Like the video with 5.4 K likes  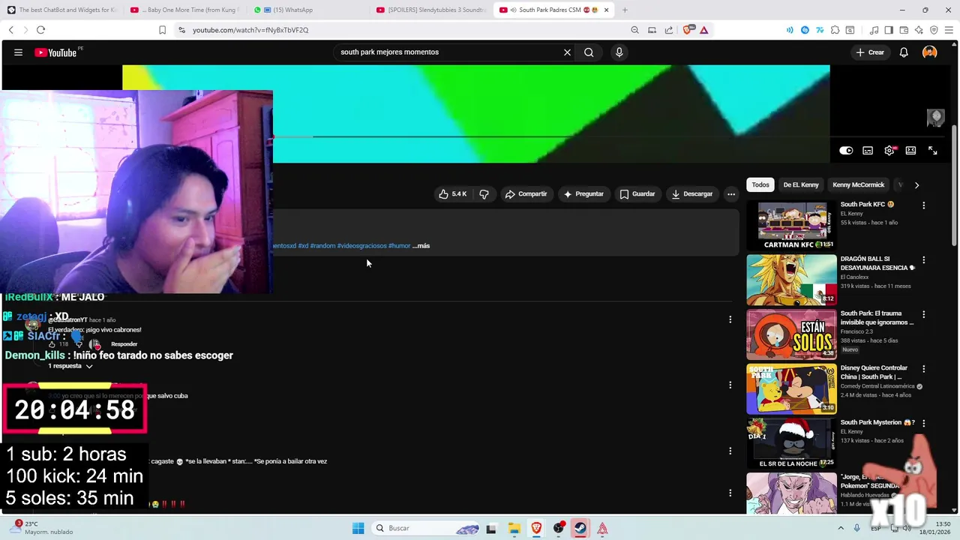pos(453,194)
